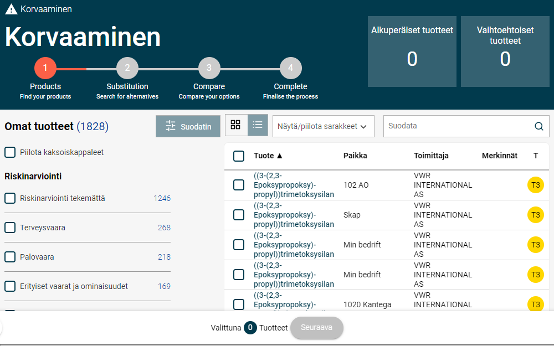
Task: Open the Näytä/piilota sarakkeet dropdown
Action: [324, 126]
